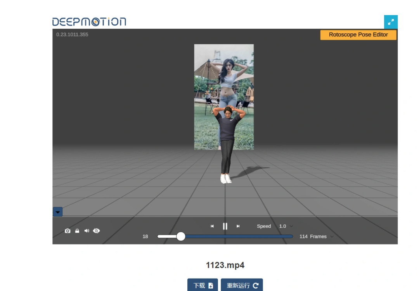This screenshot has height=291, width=419.
Task: Open the Speed 1.0 dropdown
Action: 286,226
